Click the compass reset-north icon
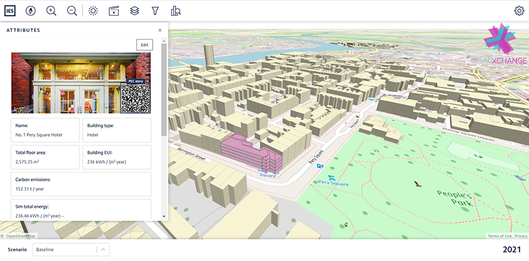This screenshot has height=261, width=529. click(x=31, y=10)
